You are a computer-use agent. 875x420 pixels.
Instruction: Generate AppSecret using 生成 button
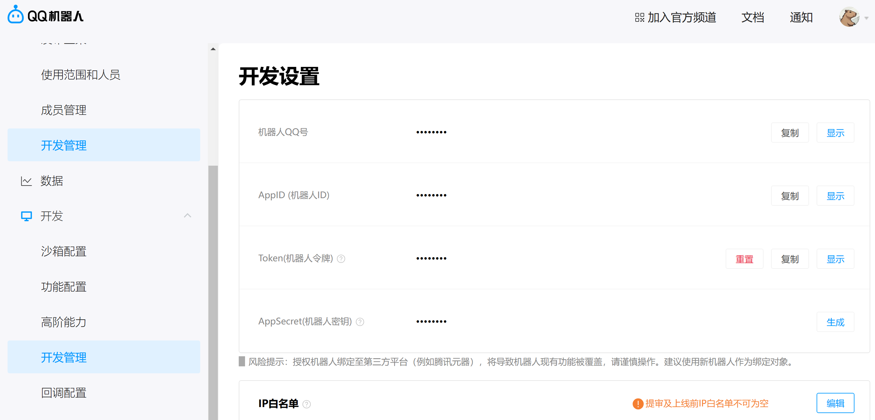(836, 322)
